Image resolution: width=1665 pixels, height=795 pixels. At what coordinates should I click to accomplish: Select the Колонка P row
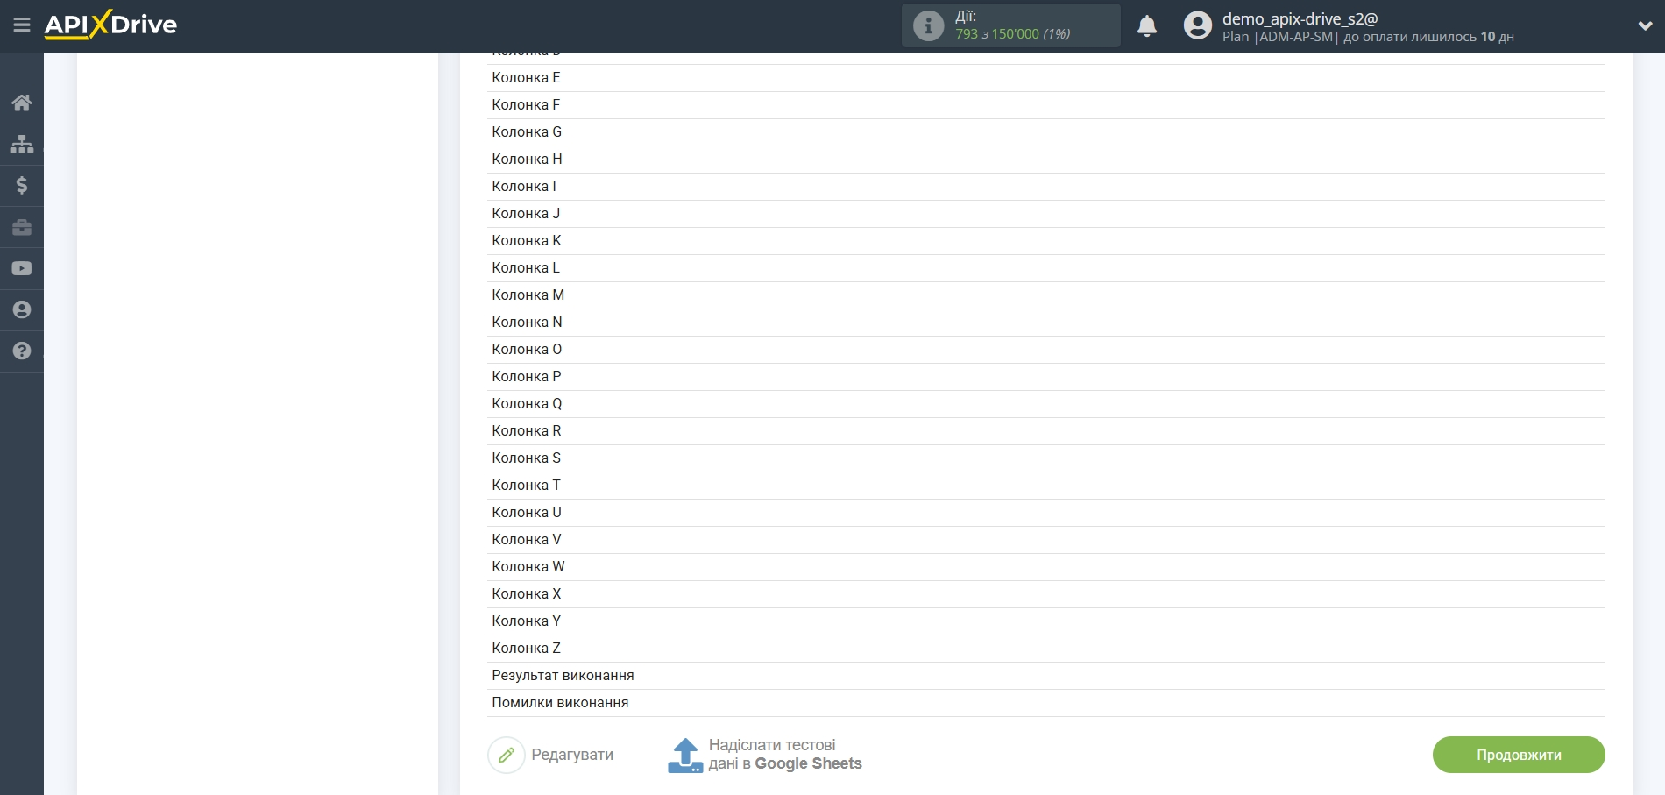click(x=1046, y=377)
